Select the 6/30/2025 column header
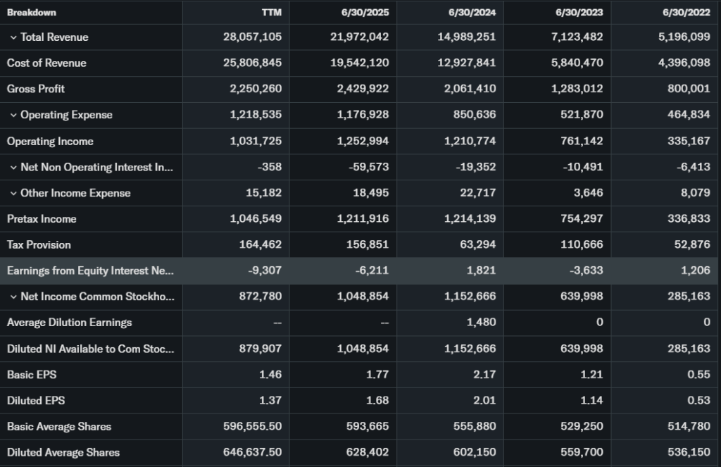 click(365, 12)
